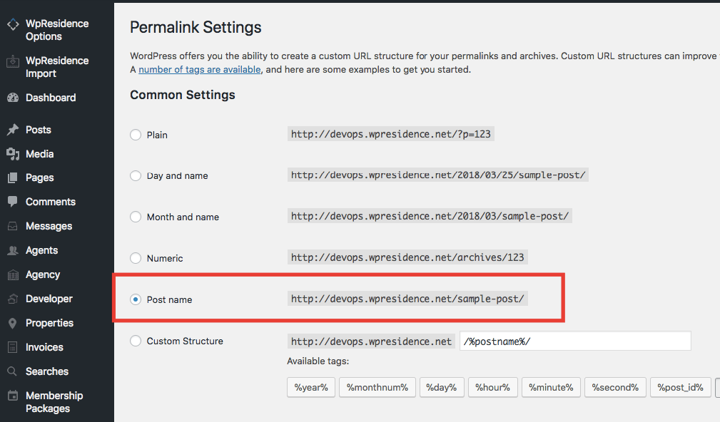The image size is (720, 422).
Task: Click the Pages stacked-pages icon
Action: [14, 177]
